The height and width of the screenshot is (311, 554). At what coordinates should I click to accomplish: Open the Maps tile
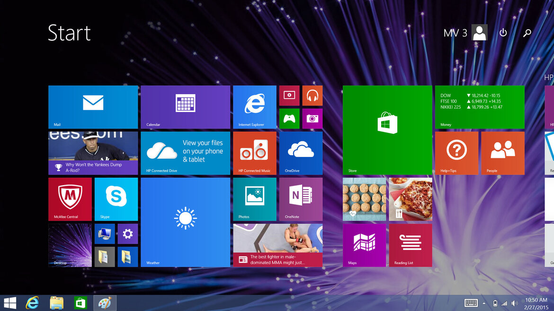click(x=364, y=245)
